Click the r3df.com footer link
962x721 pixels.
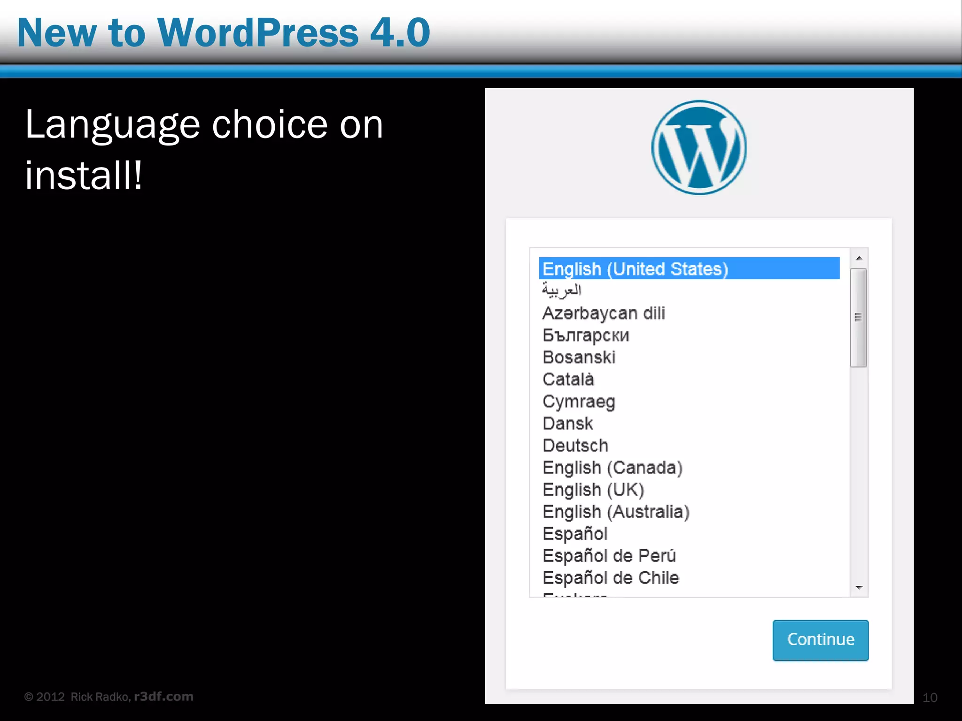163,696
